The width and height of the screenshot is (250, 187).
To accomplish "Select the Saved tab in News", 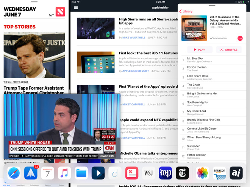I will point(62,184).
